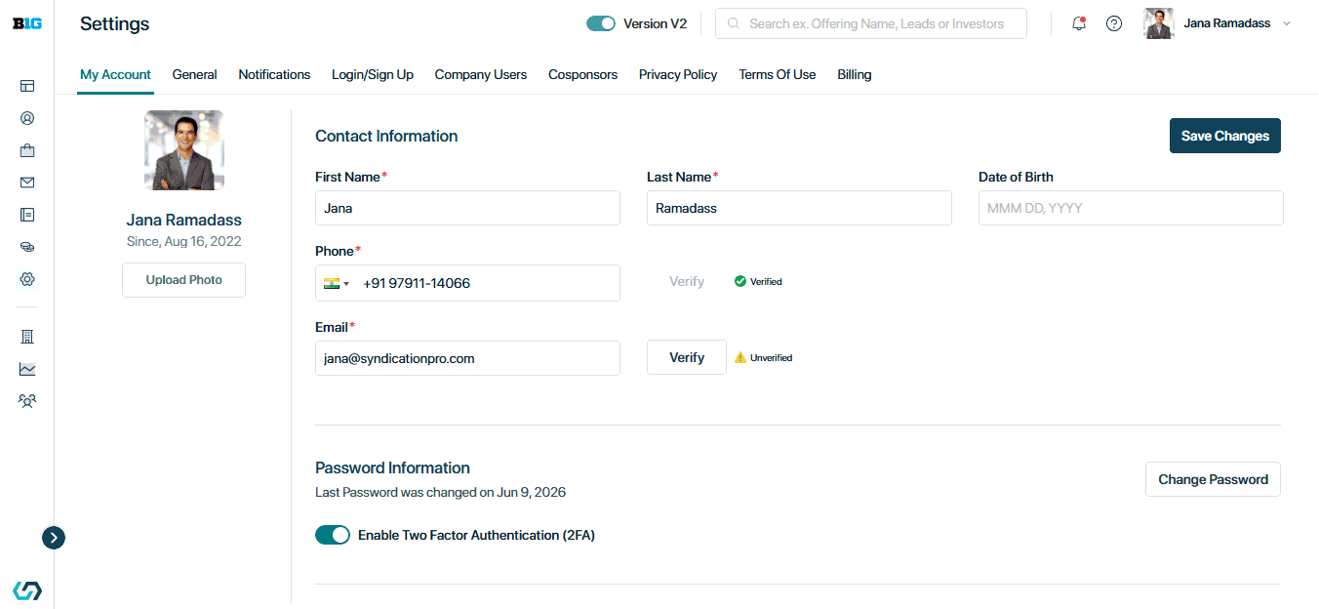The image size is (1319, 609).
Task: Click the 'Since, Aug 16, 2022' text
Action: point(184,241)
